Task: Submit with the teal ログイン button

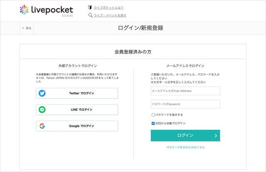Action: click(x=185, y=136)
